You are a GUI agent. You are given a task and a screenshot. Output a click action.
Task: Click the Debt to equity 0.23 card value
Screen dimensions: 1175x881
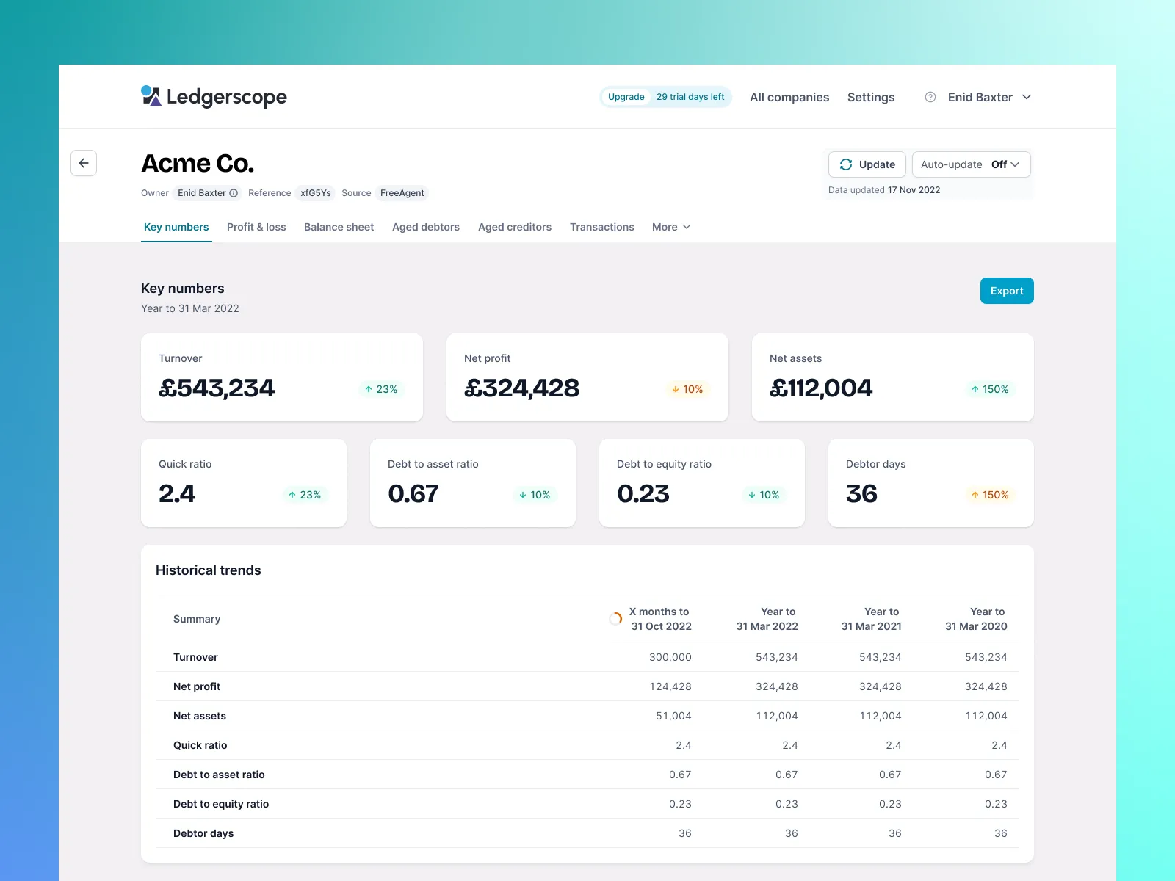(x=643, y=493)
